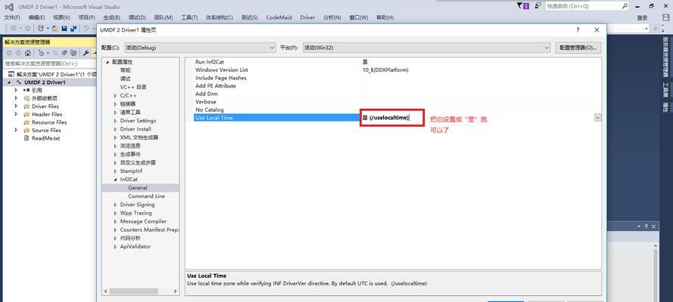
Task: Select the VC++ 目录 property page
Action: (x=133, y=88)
